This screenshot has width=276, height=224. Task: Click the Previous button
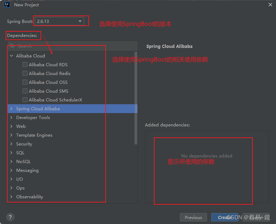pos(193,218)
